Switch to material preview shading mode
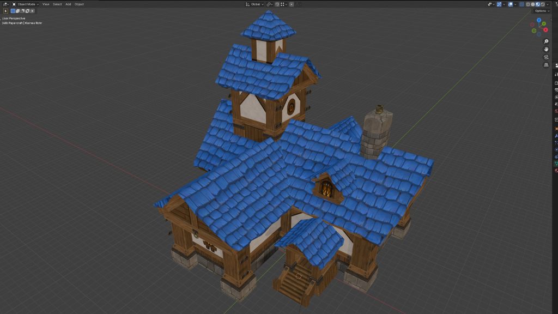 tap(538, 4)
